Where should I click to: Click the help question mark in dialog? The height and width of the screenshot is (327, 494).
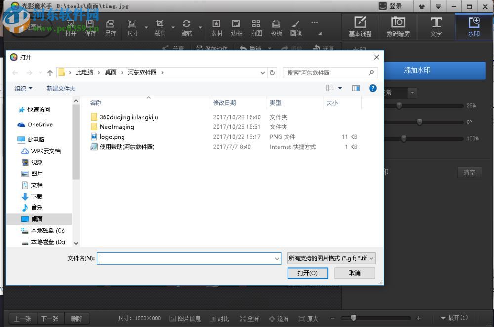pos(372,88)
